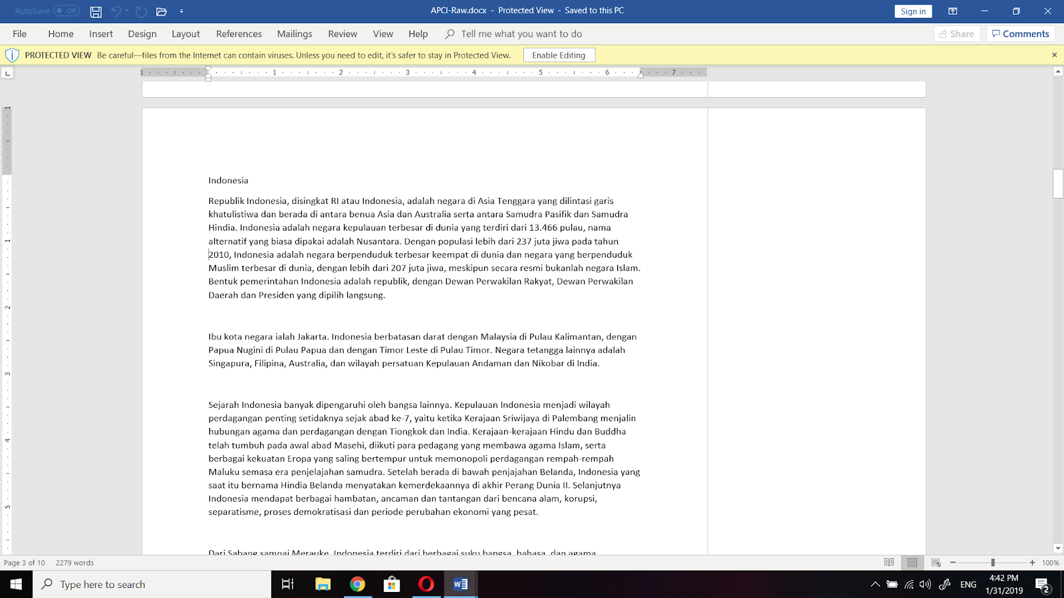Open Ribbon Display Options
The image size is (1064, 598).
click(x=954, y=11)
